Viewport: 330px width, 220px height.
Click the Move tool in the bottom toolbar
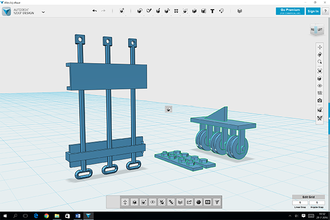pyautogui.click(x=125, y=202)
